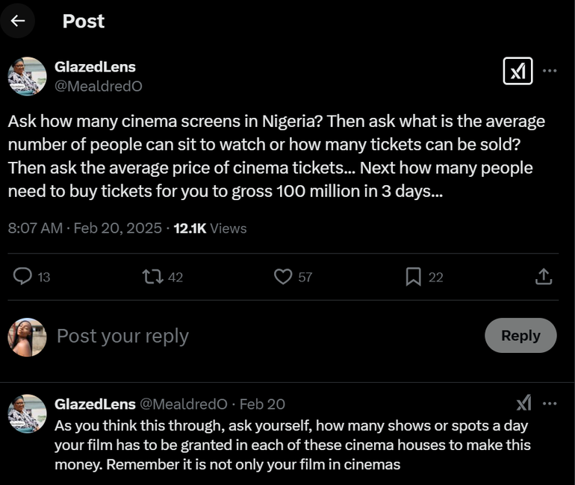Click the GlazedLens avatar on the reply post
This screenshot has height=485, width=575.
pos(28,414)
